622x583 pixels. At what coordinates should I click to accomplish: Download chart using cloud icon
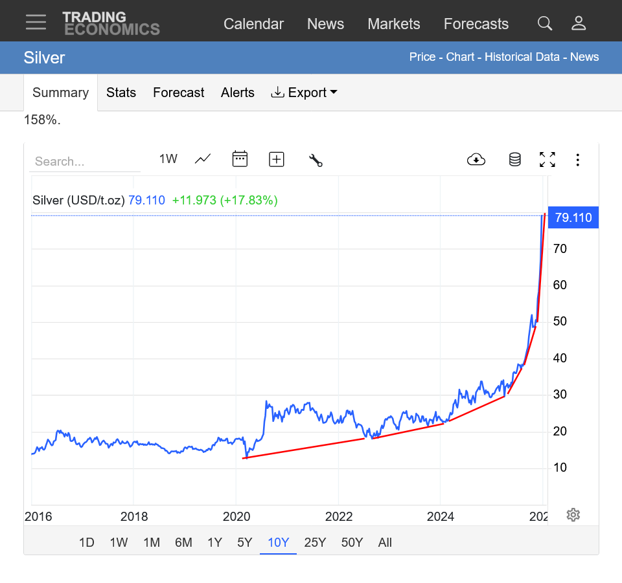tap(476, 160)
